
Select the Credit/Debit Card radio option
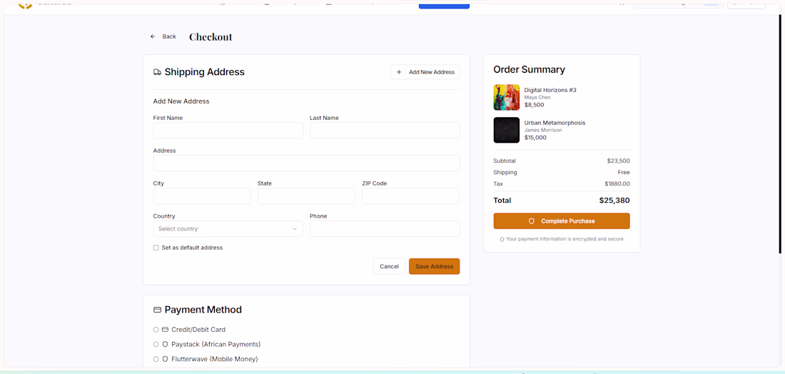tap(156, 330)
